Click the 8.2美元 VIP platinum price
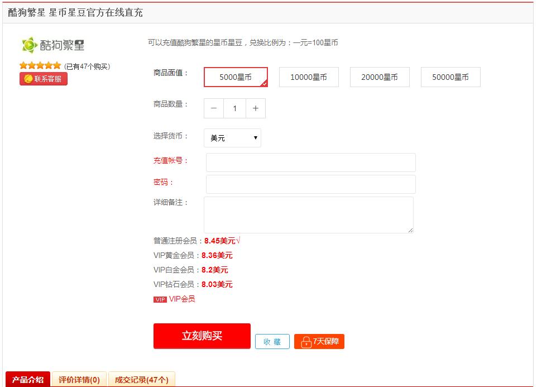The height and width of the screenshot is (387, 537). tap(215, 270)
